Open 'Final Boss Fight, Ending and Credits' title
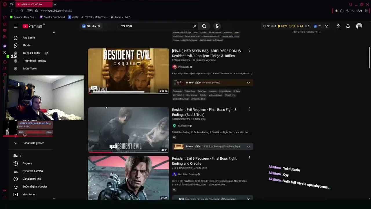The image size is (371, 209). [x=204, y=161]
